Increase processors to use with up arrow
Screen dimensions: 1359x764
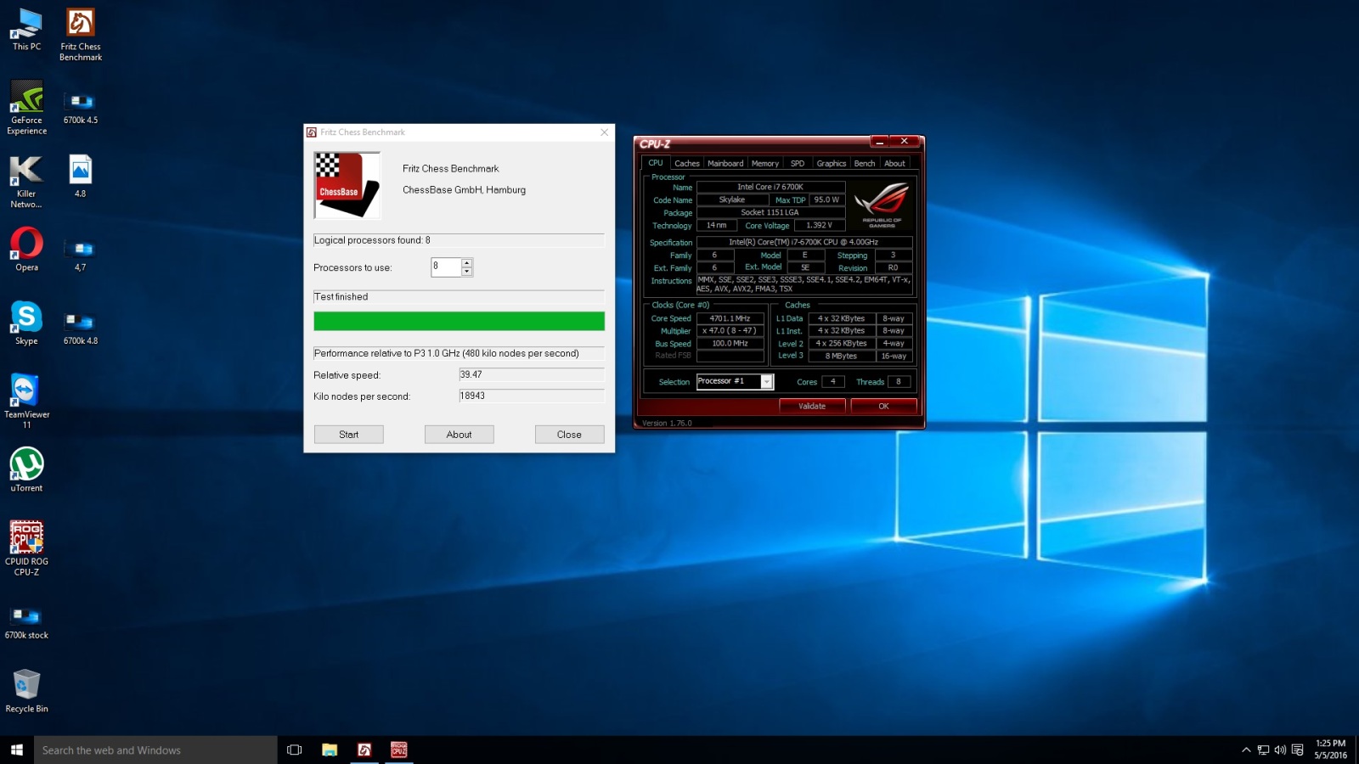click(x=466, y=263)
